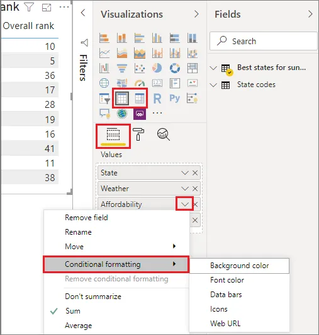319x335 pixels.
Task: Open the Weather field dropdown arrow
Action: (185, 189)
